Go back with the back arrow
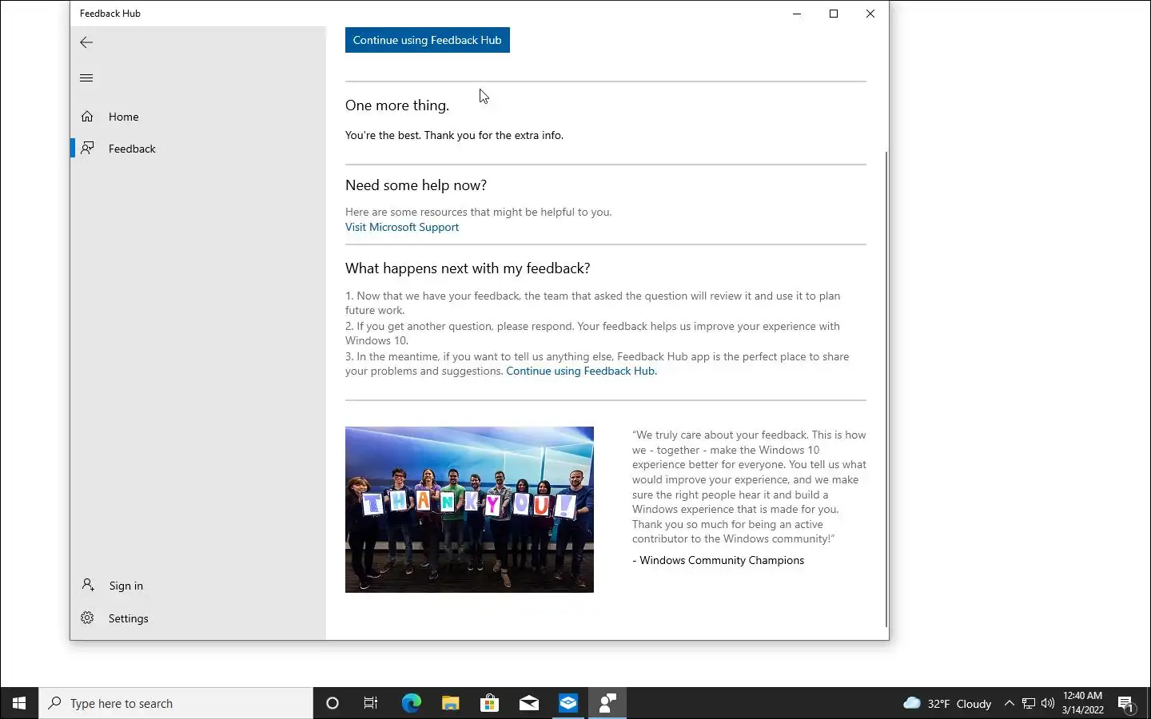 pyautogui.click(x=86, y=42)
